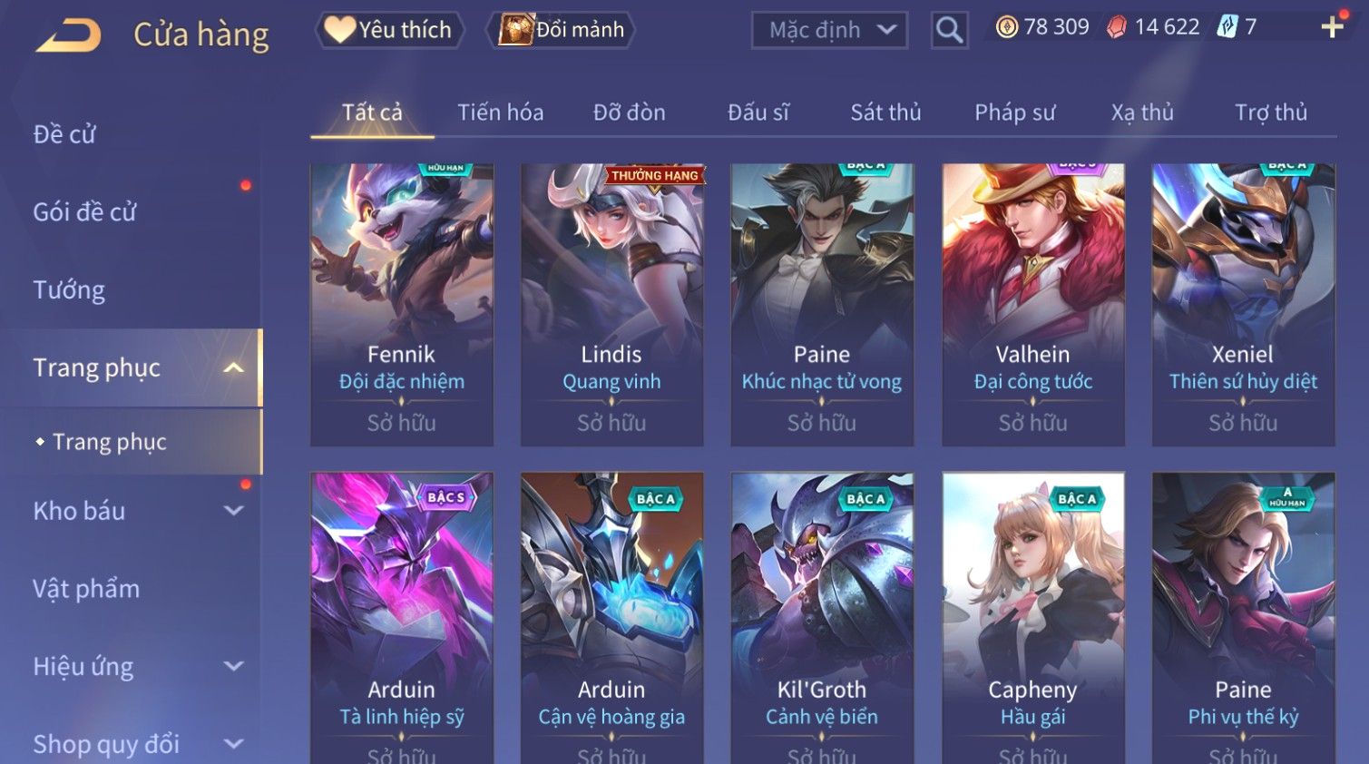Open Gói đề cử in sidebar

click(x=84, y=212)
